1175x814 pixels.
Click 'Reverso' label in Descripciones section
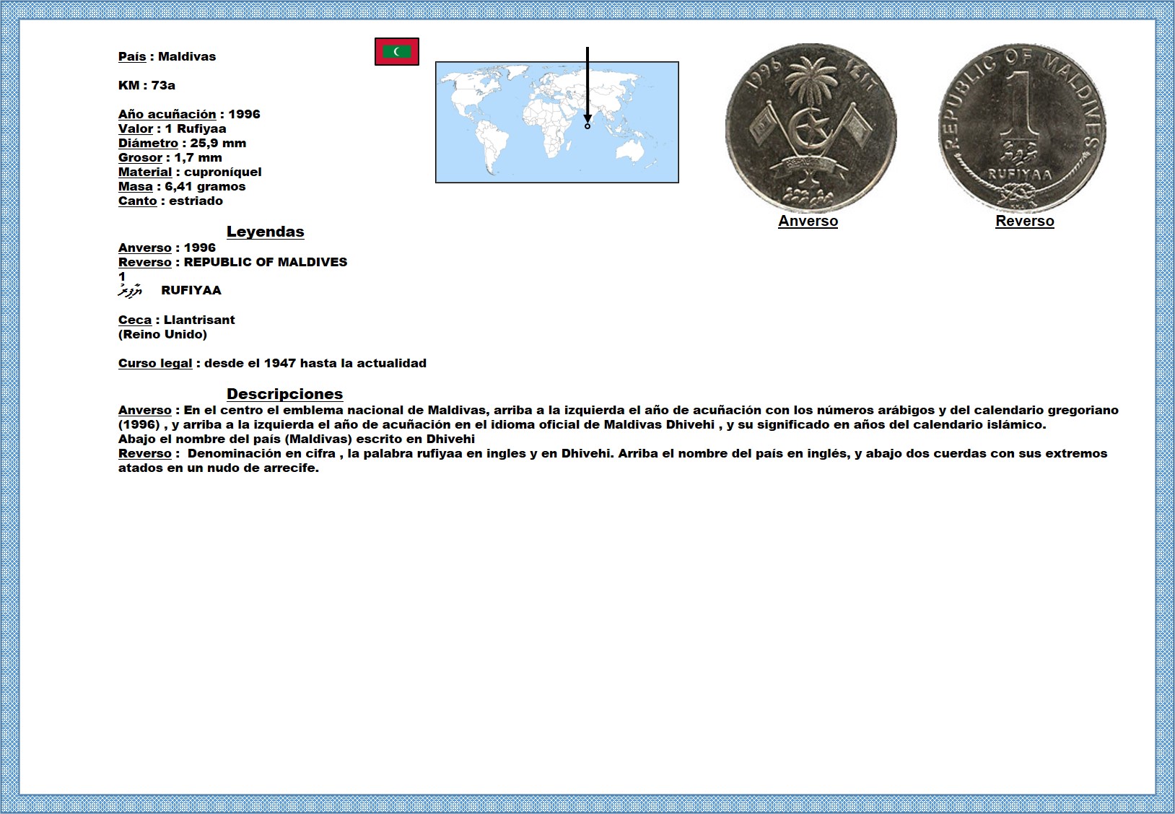145,453
